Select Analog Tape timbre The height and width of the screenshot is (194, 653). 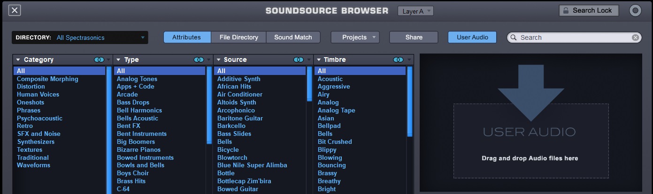pyautogui.click(x=337, y=110)
